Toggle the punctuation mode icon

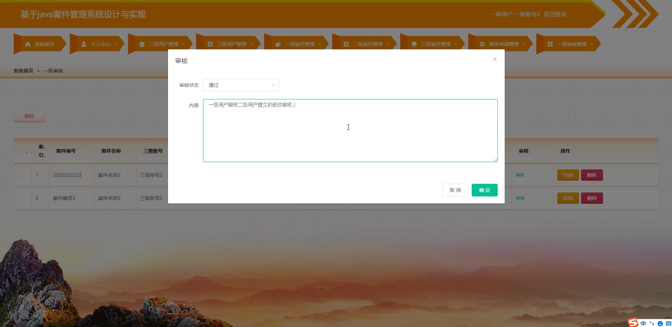tap(652, 323)
